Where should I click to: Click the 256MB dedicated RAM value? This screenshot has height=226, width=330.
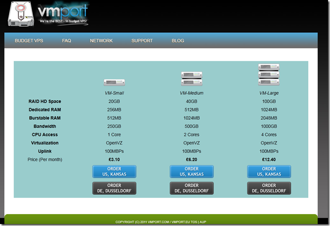114,110
